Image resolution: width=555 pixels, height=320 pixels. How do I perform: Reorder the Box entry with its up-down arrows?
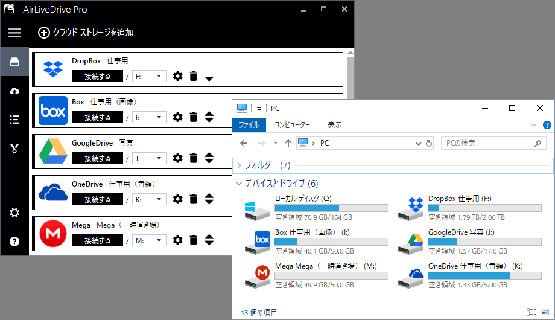[209, 117]
